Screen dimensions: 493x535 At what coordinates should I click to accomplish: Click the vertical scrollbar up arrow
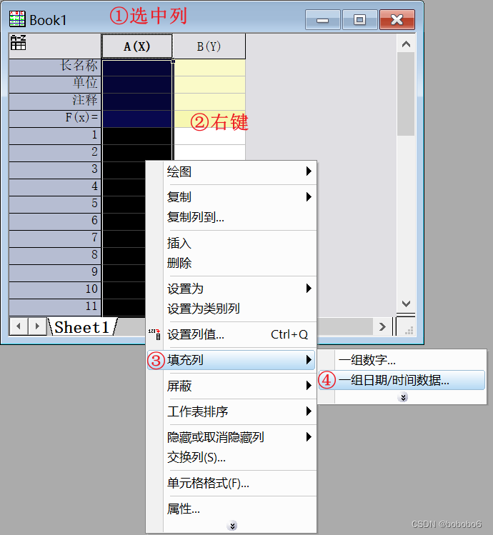coord(406,44)
